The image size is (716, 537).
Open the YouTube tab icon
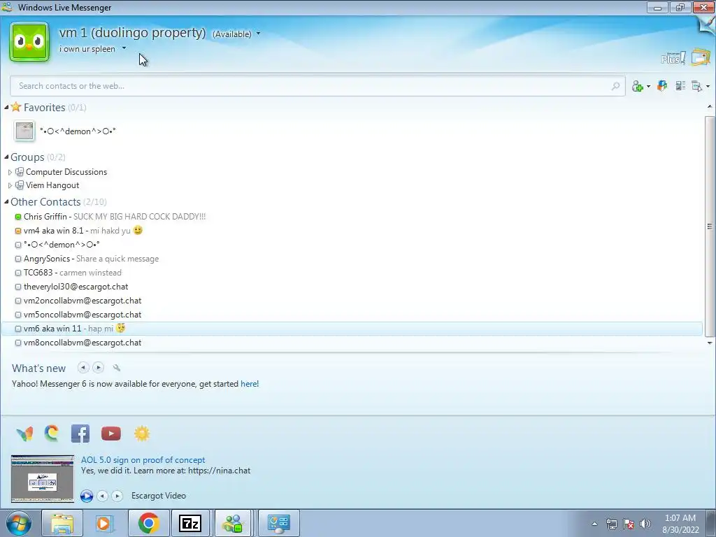(111, 434)
